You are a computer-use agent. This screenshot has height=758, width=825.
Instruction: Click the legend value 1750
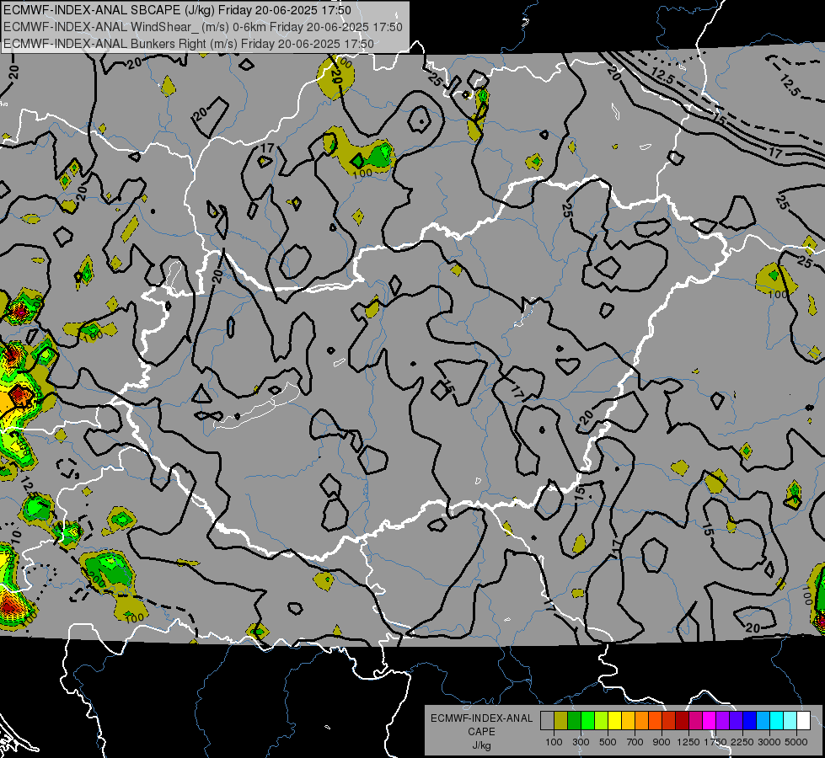pos(715,742)
